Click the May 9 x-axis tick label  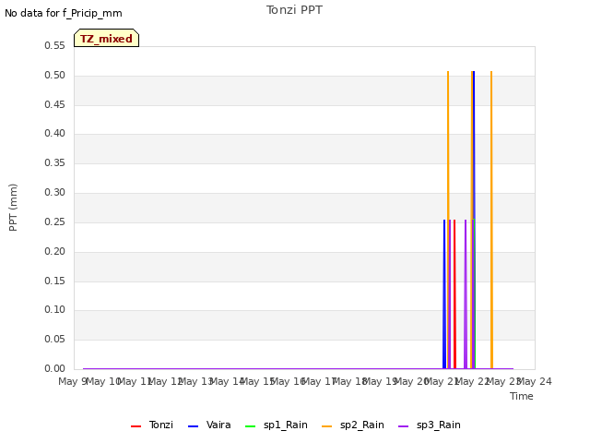coord(72,381)
